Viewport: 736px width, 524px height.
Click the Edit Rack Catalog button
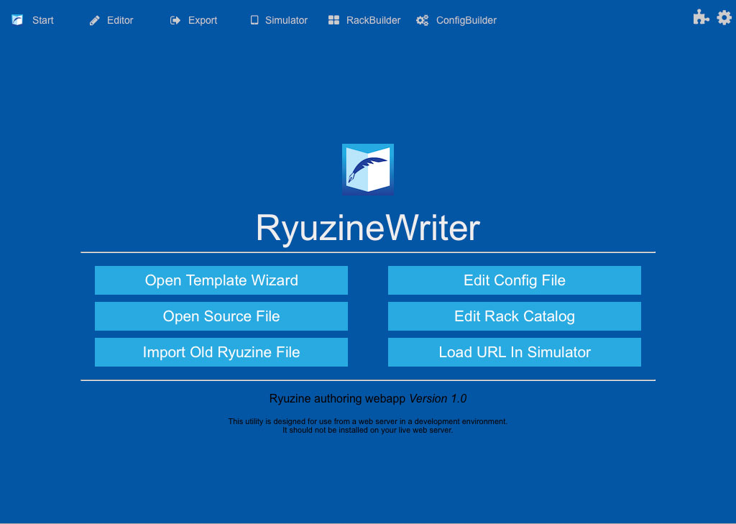[x=515, y=316]
